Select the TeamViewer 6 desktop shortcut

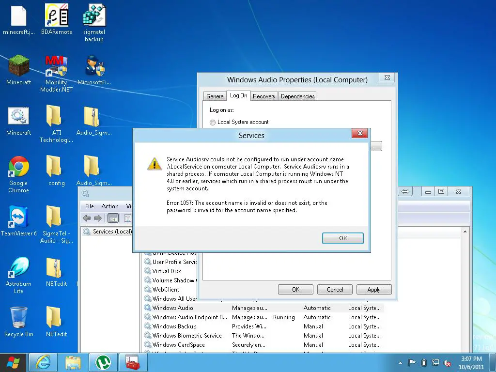pos(19,221)
